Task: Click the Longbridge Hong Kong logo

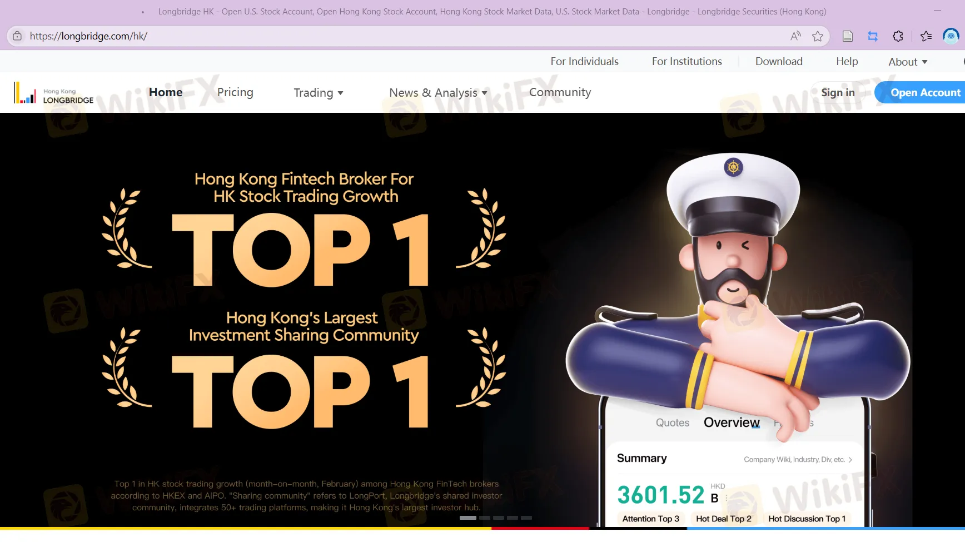Action: tap(54, 93)
